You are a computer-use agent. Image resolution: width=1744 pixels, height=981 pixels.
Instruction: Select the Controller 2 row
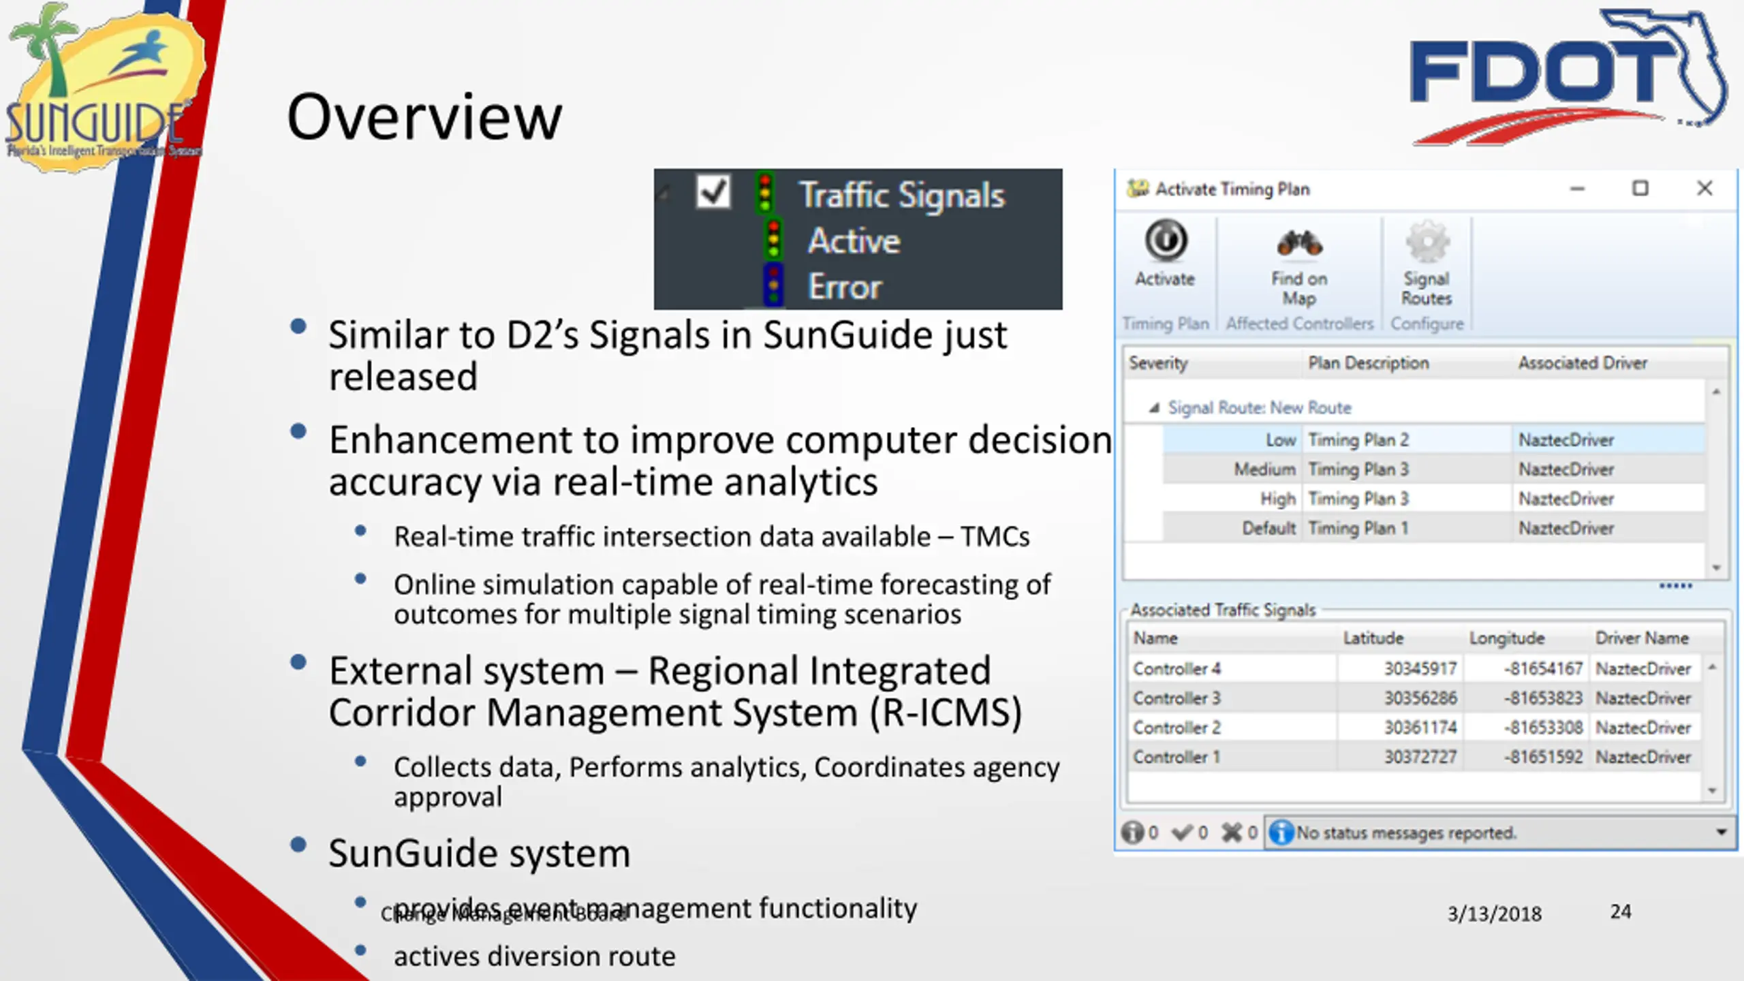click(x=1414, y=728)
